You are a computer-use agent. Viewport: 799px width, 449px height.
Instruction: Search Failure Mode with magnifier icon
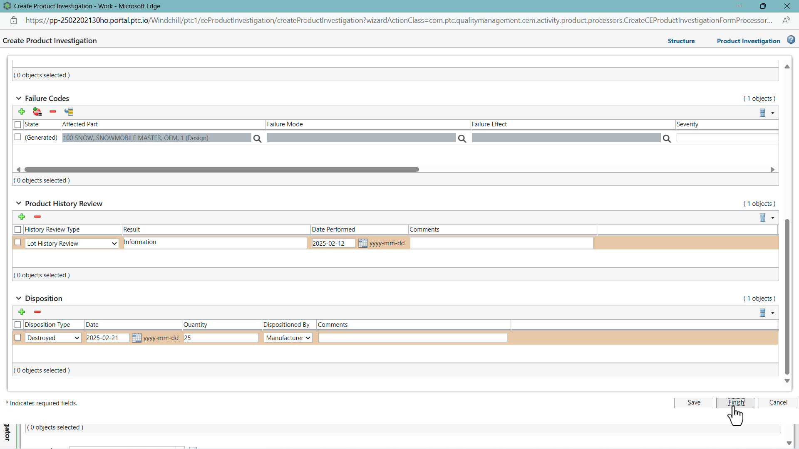[462, 138]
